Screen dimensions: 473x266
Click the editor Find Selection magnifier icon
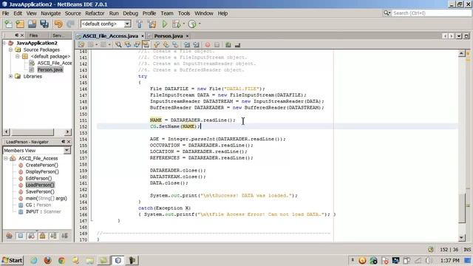[118, 45]
